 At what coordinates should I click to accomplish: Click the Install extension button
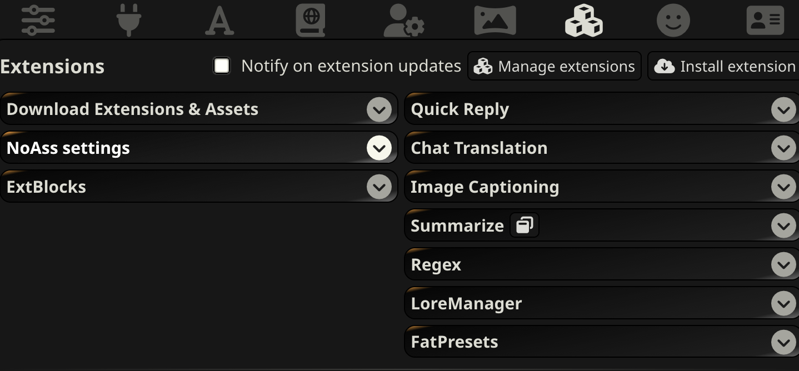pos(725,67)
